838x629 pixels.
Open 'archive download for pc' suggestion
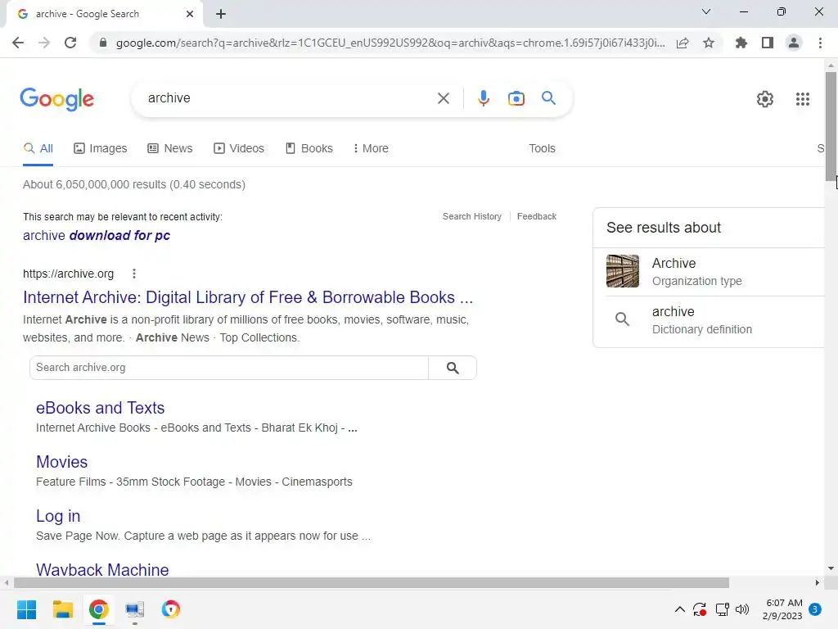97,235
